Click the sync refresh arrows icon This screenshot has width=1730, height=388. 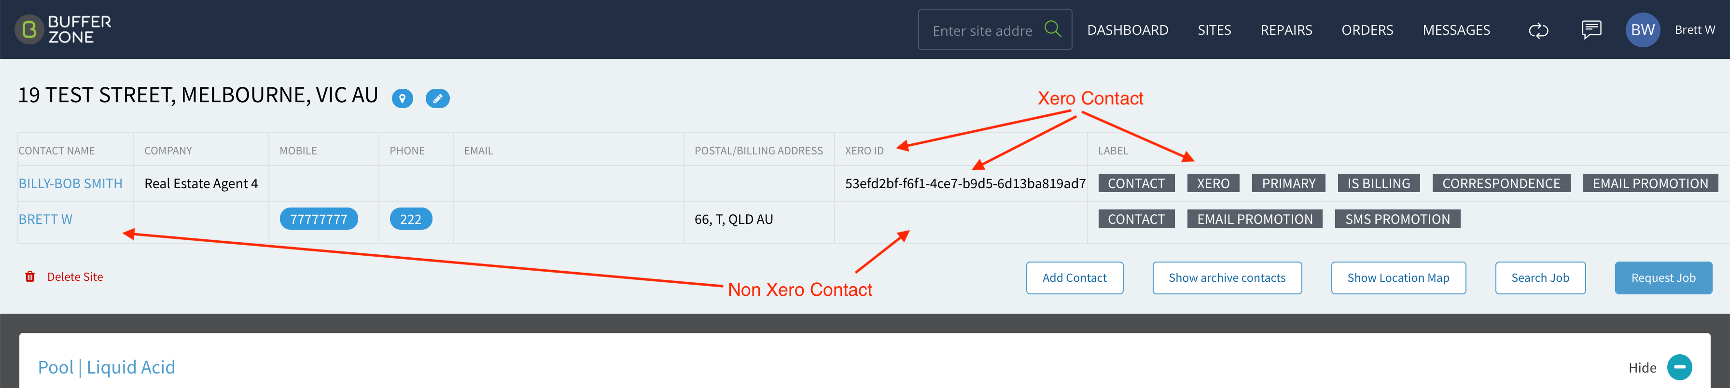pyautogui.click(x=1538, y=30)
